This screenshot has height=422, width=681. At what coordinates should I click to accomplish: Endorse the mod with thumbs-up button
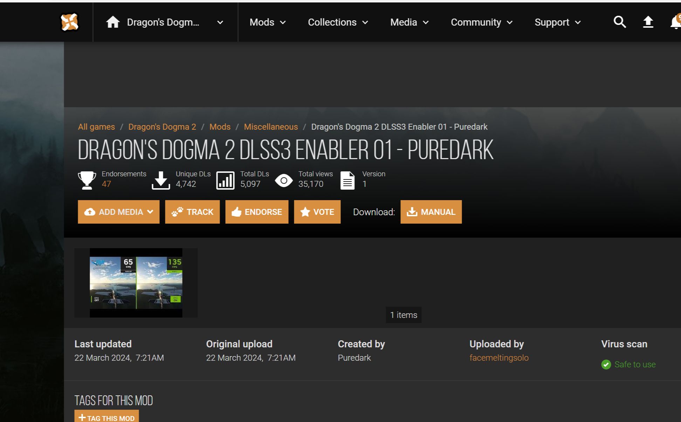click(257, 212)
